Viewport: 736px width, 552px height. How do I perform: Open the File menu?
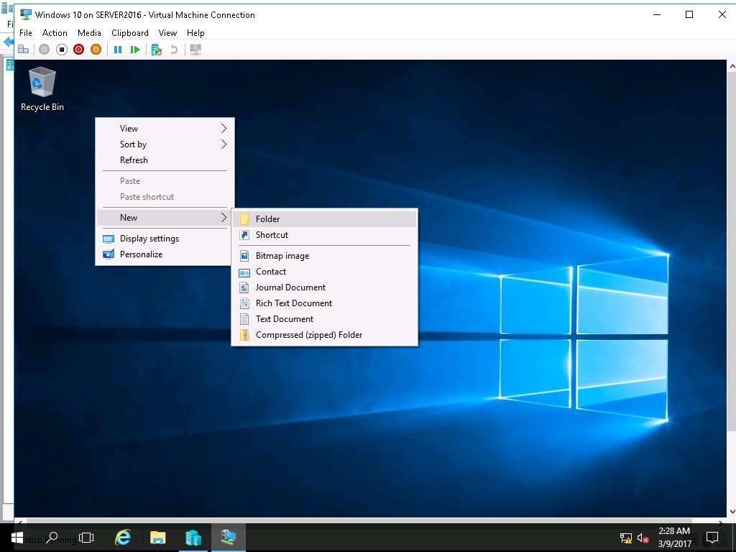[x=26, y=33]
